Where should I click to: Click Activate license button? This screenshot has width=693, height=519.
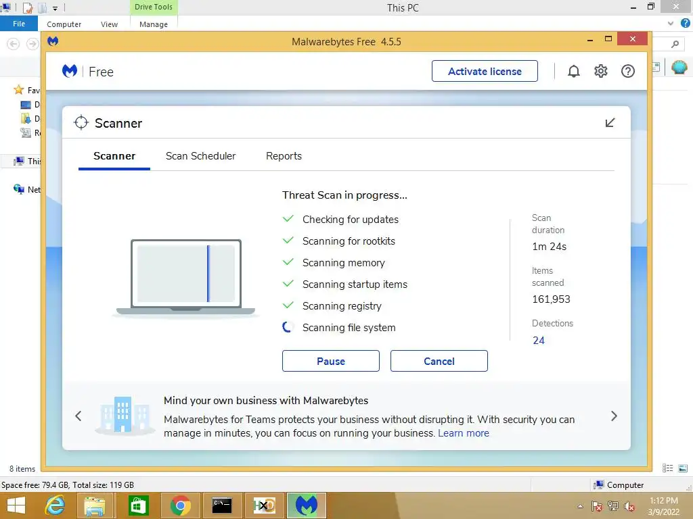click(x=485, y=71)
